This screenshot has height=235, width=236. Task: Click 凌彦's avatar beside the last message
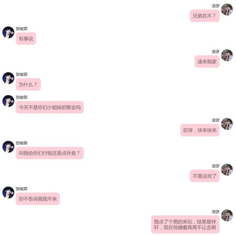coord(227,216)
